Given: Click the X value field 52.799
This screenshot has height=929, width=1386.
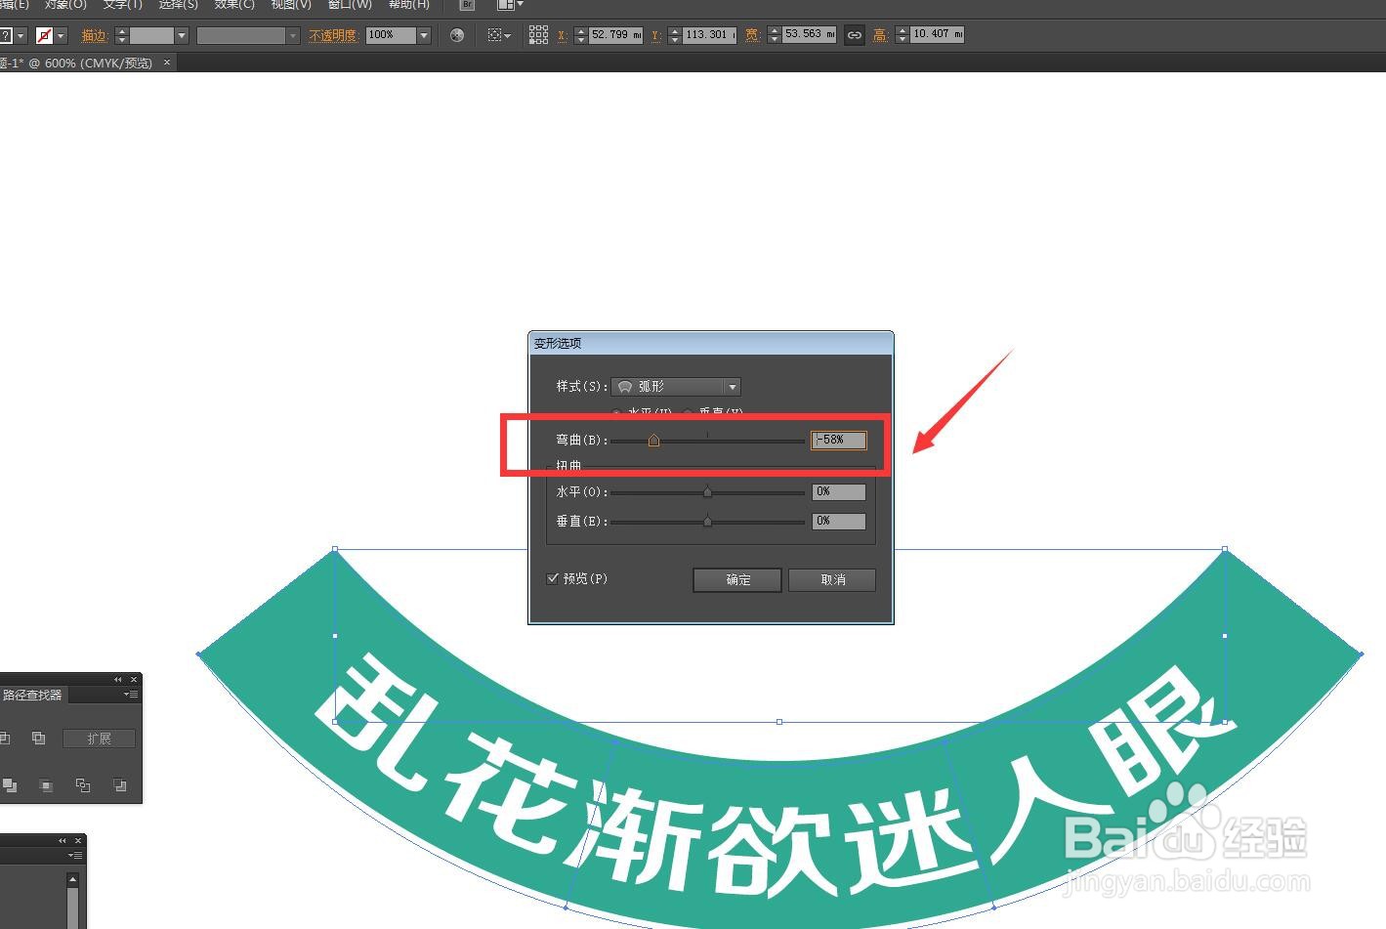Looking at the screenshot, I should click(x=615, y=35).
